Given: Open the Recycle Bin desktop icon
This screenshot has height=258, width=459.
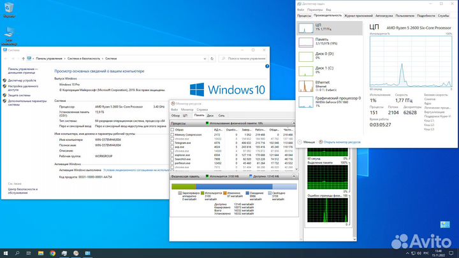Looking at the screenshot, I should tap(10, 10).
